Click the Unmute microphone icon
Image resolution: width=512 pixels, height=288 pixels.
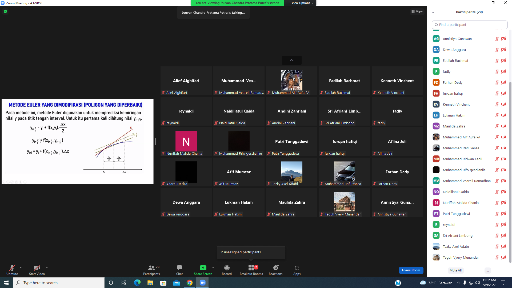tap(12, 268)
